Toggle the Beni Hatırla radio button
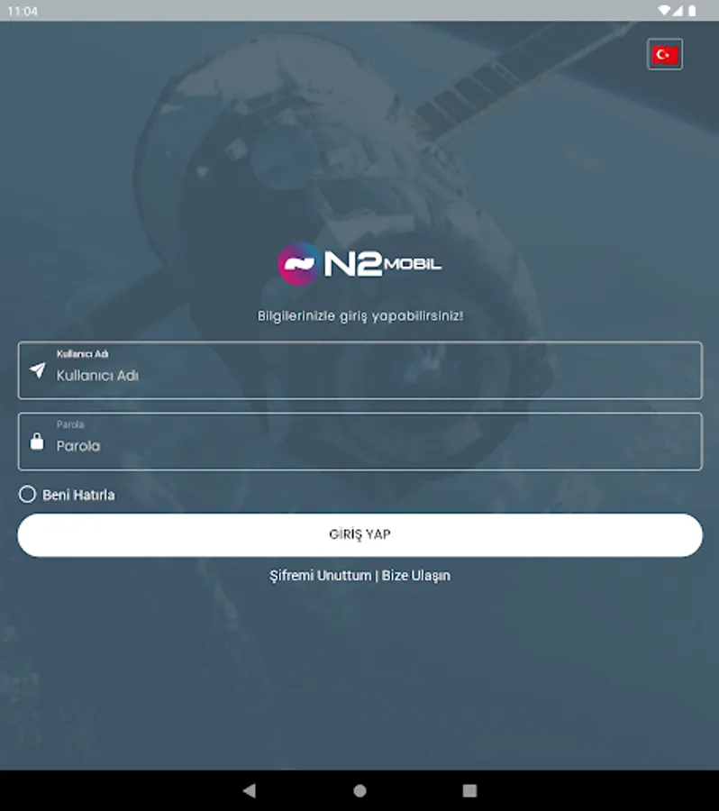The height and width of the screenshot is (811, 719). pos(27,495)
